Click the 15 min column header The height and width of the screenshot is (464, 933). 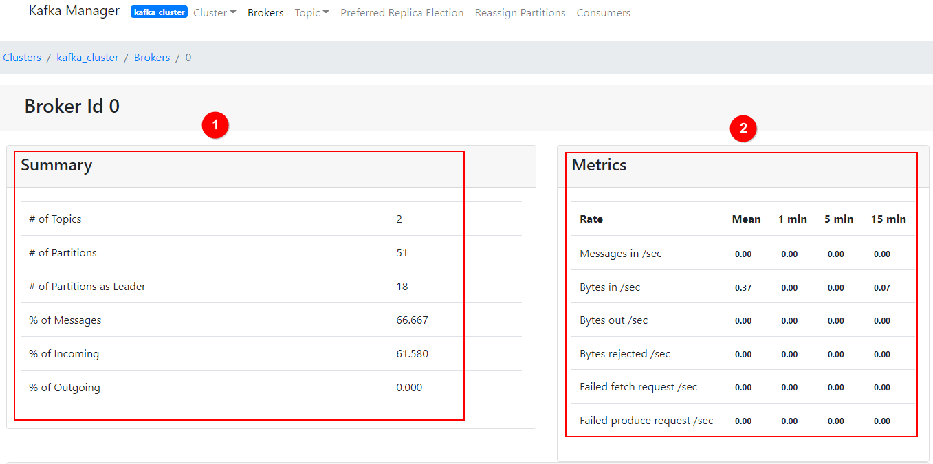[888, 219]
